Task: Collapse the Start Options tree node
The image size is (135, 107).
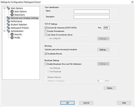Action: [5, 8]
